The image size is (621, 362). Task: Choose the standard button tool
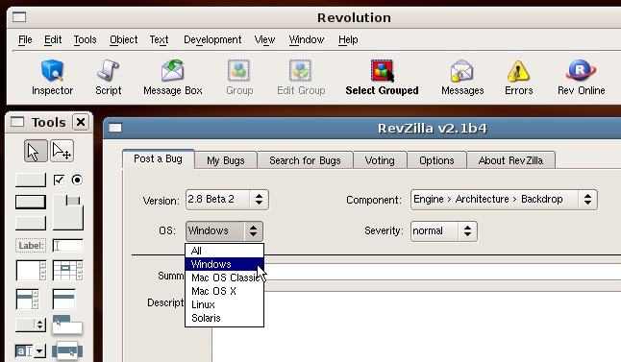click(31, 180)
